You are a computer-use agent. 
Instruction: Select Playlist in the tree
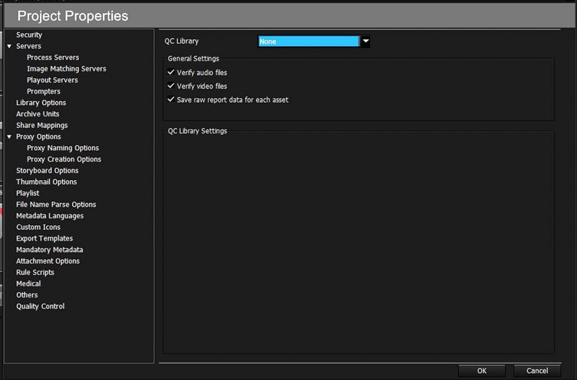[x=28, y=193]
